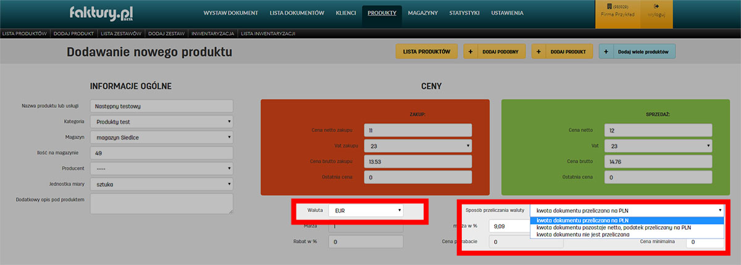Image resolution: width=741 pixels, height=265 pixels.
Task: Click plus icon on Dodaj produkt button
Action: pos(540,52)
